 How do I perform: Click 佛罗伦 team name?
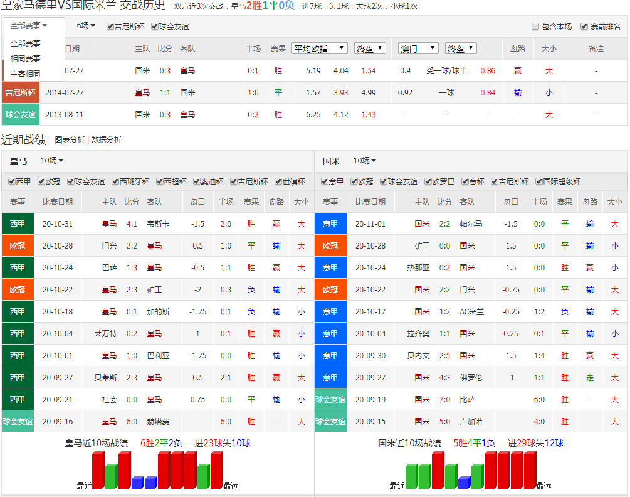(471, 378)
